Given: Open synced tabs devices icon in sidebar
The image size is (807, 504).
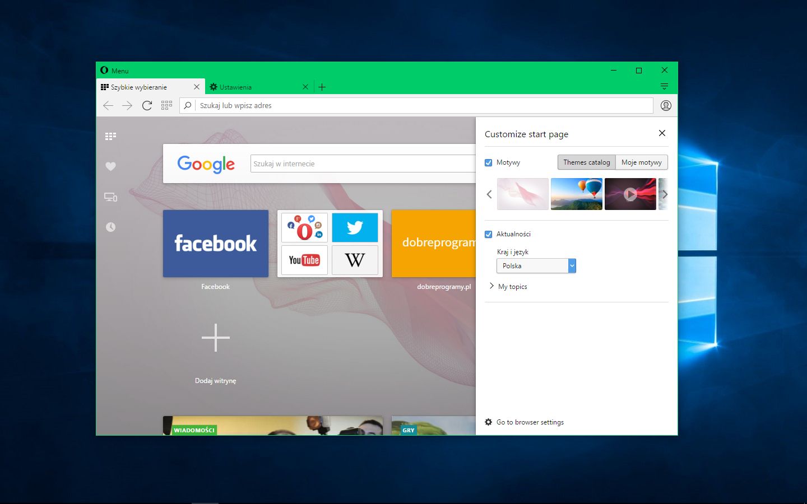Looking at the screenshot, I should 110,197.
